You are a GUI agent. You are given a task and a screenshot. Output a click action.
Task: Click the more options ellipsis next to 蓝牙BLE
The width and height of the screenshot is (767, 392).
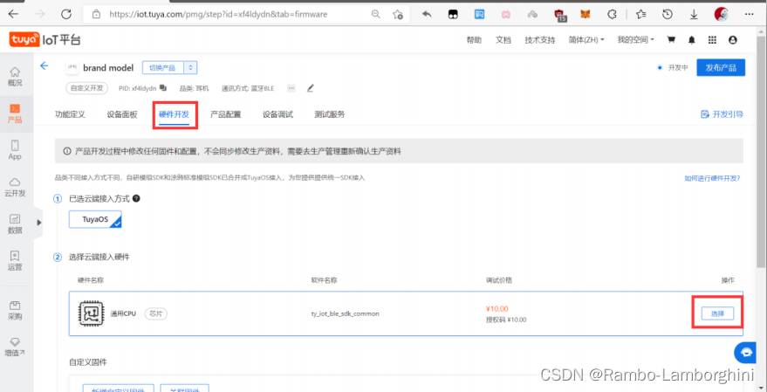pos(291,88)
